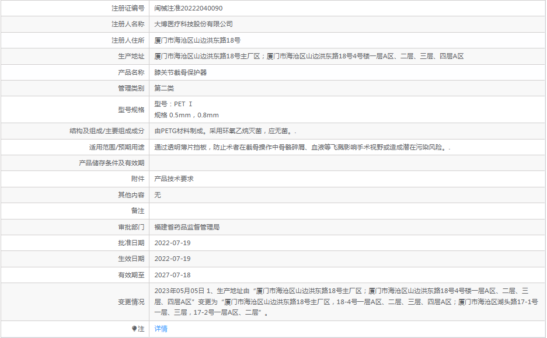Click the approval date 2022-07-19
Screen dimensions: 547x338
tap(172, 242)
